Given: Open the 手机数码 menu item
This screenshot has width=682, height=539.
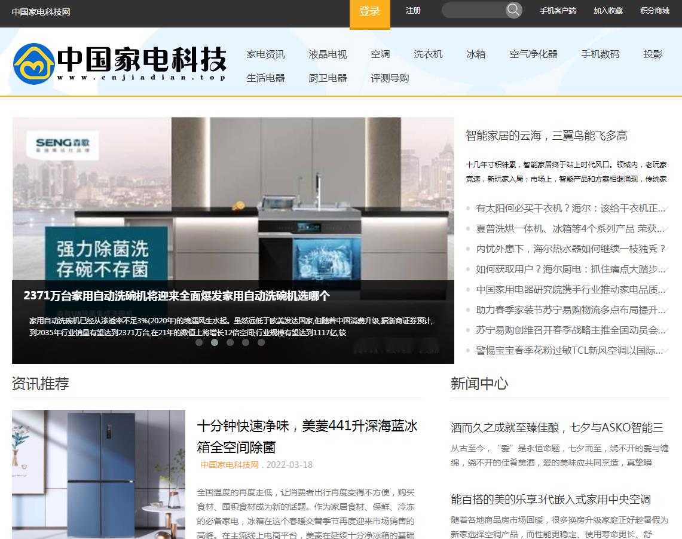Looking at the screenshot, I should (x=600, y=54).
